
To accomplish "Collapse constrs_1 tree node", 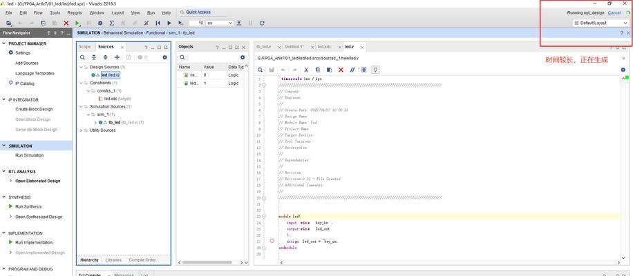I will 88,91.
